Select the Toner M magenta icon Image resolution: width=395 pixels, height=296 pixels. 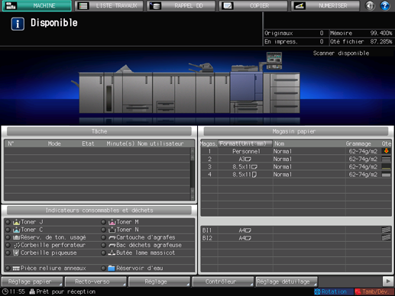112,222
